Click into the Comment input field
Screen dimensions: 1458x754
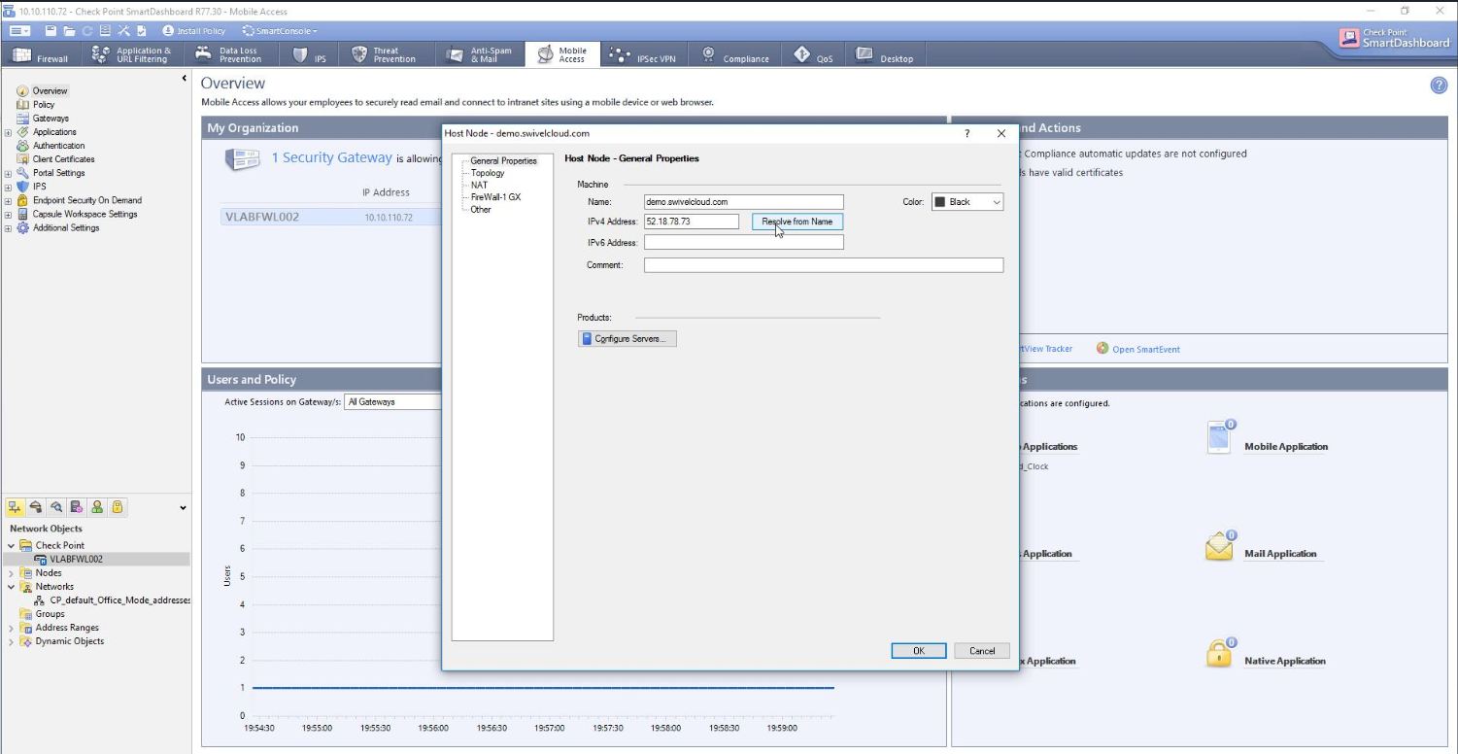click(x=823, y=265)
